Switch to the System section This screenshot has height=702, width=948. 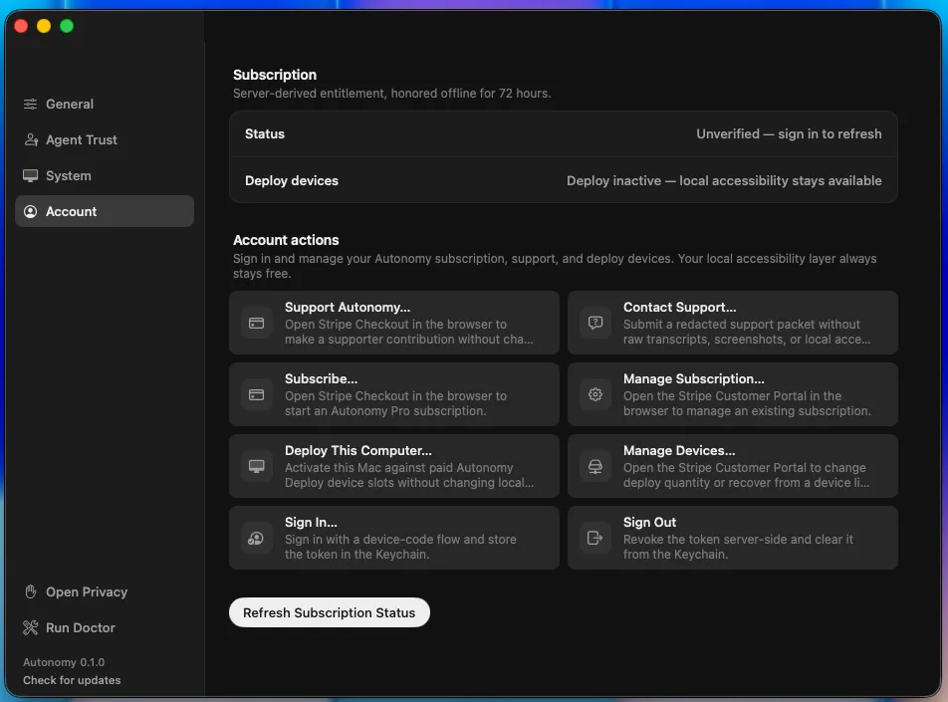(104, 175)
